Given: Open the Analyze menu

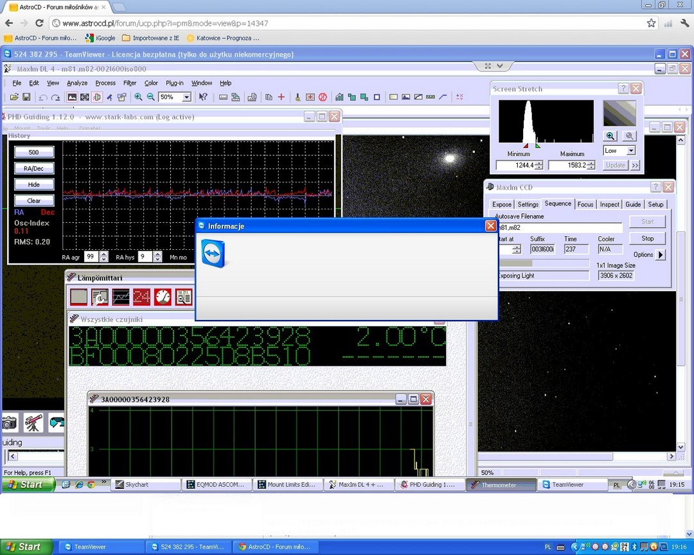Looking at the screenshot, I should 77,83.
